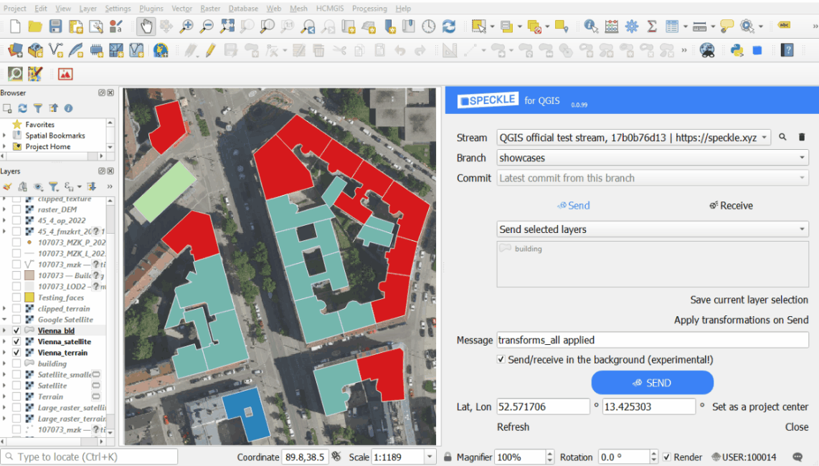Click Apply transformations on Send
Viewport: 819px width, 466px height.
tap(741, 320)
